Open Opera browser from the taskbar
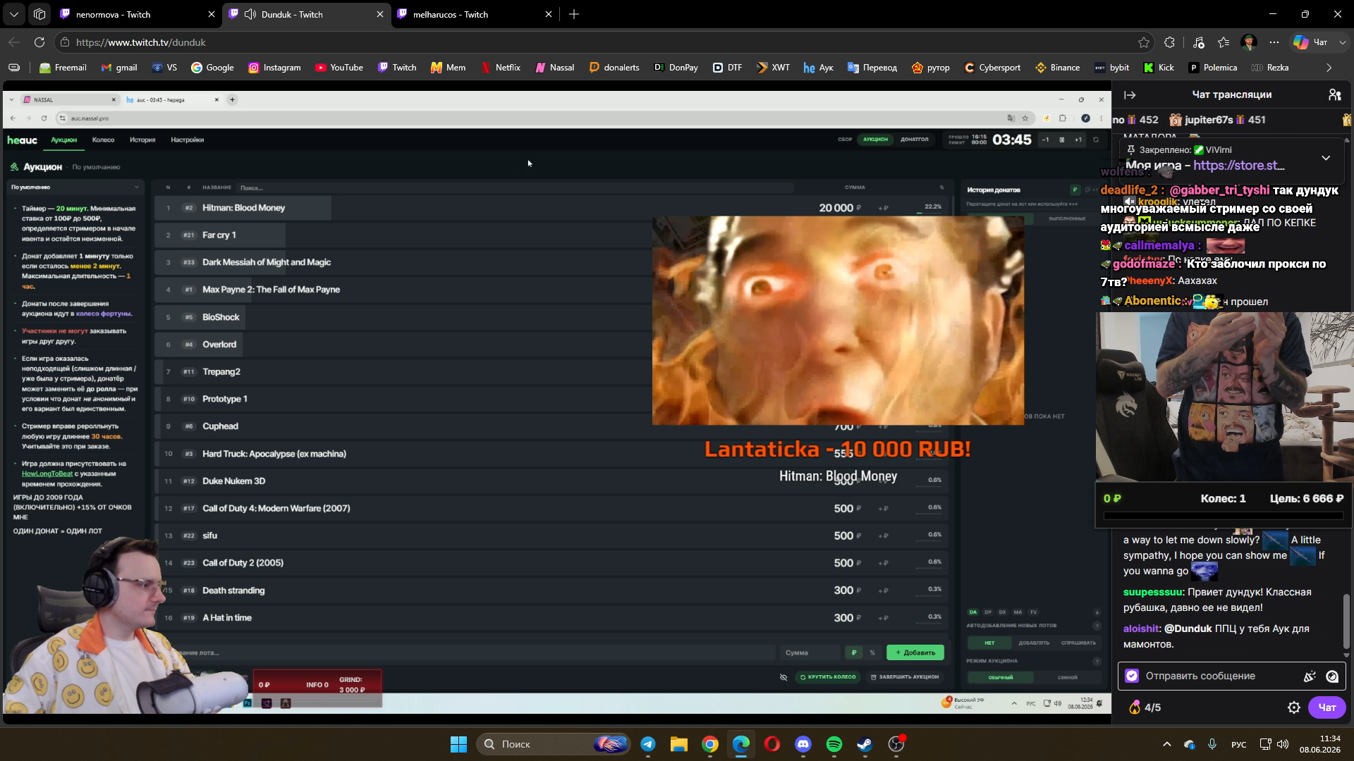The height and width of the screenshot is (761, 1354). (772, 744)
